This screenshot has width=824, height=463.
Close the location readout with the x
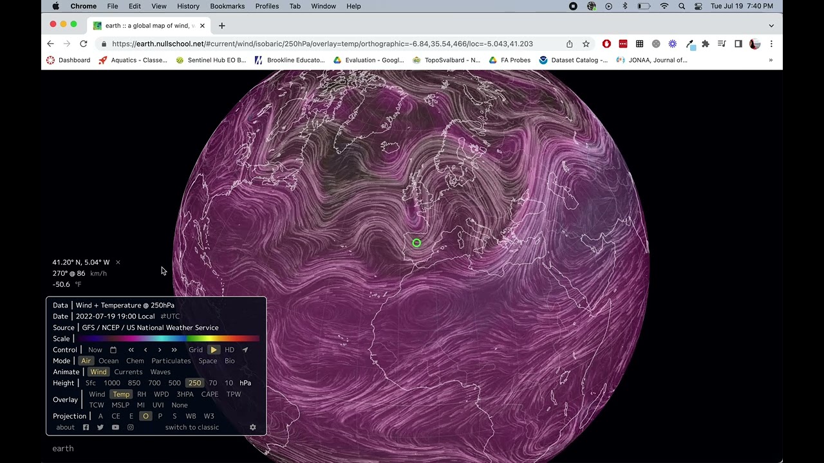118,262
